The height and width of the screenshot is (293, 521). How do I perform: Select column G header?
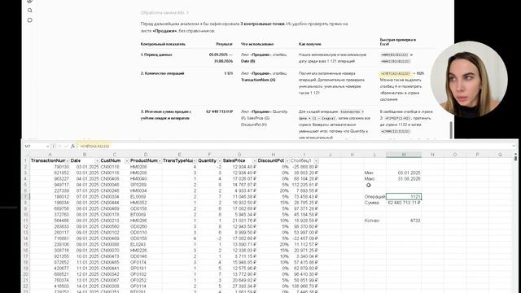(239, 155)
